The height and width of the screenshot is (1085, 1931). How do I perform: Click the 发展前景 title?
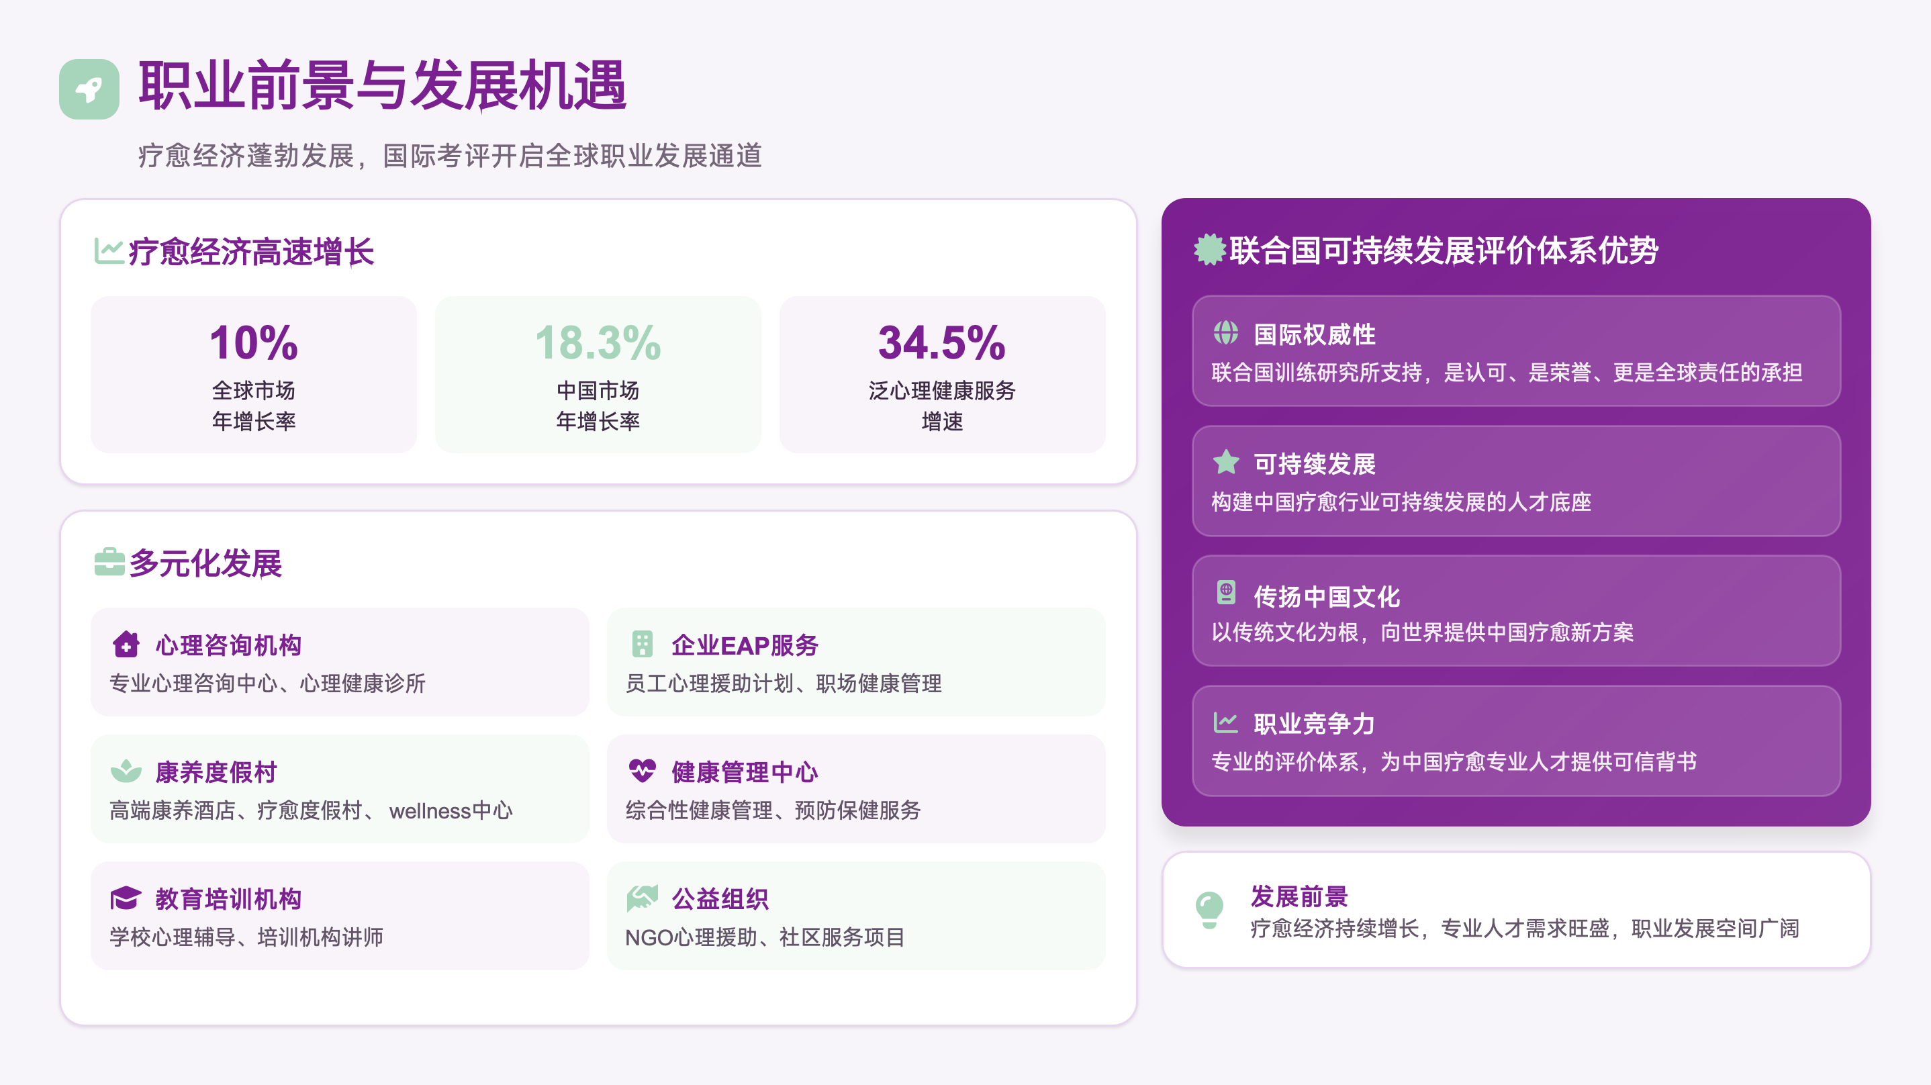click(x=1299, y=896)
